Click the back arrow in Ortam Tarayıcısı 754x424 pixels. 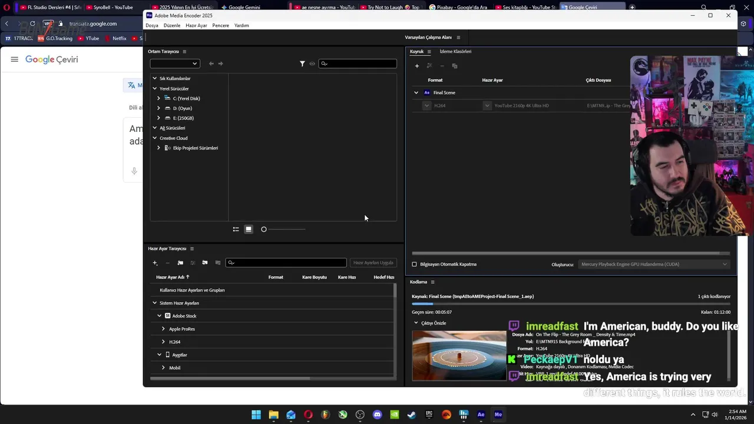tap(211, 64)
